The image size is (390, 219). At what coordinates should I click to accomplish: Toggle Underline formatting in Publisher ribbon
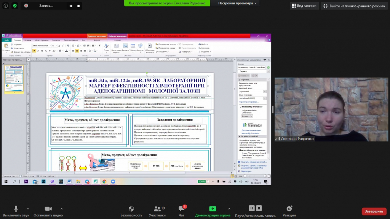click(x=42, y=51)
